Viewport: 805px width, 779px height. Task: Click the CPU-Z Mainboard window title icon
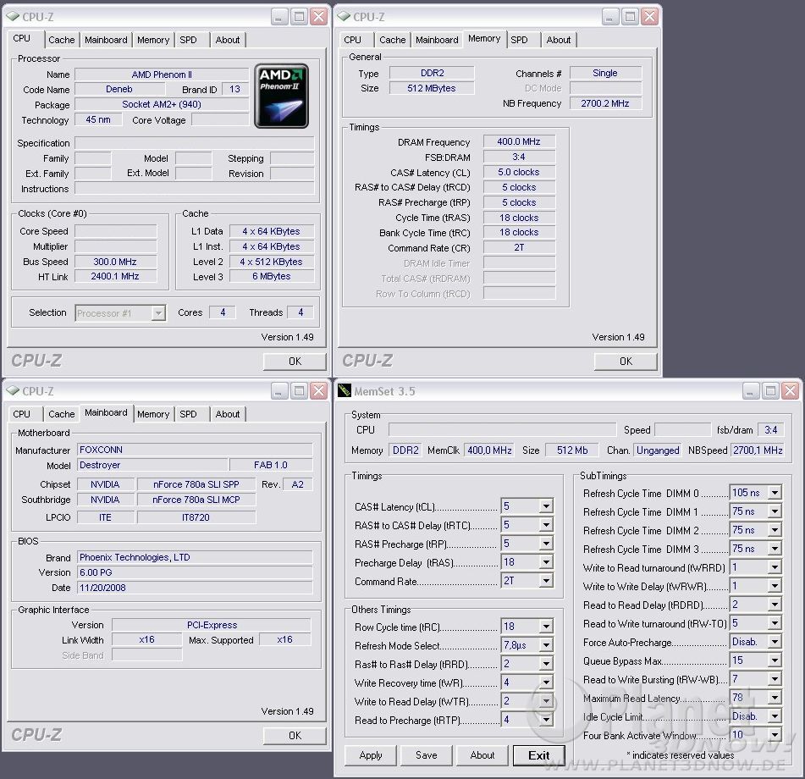13,391
